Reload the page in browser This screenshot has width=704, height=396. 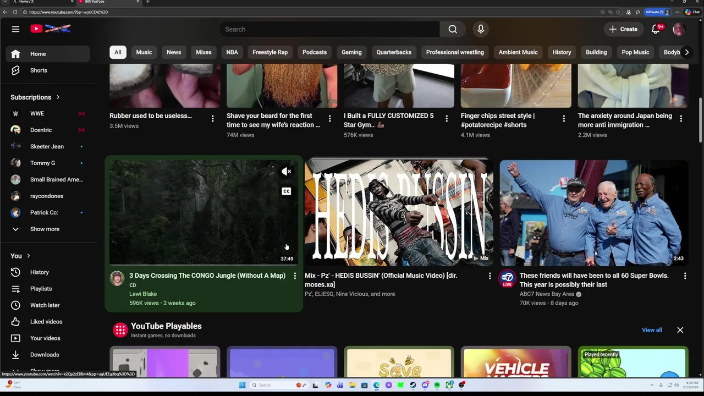(x=15, y=12)
